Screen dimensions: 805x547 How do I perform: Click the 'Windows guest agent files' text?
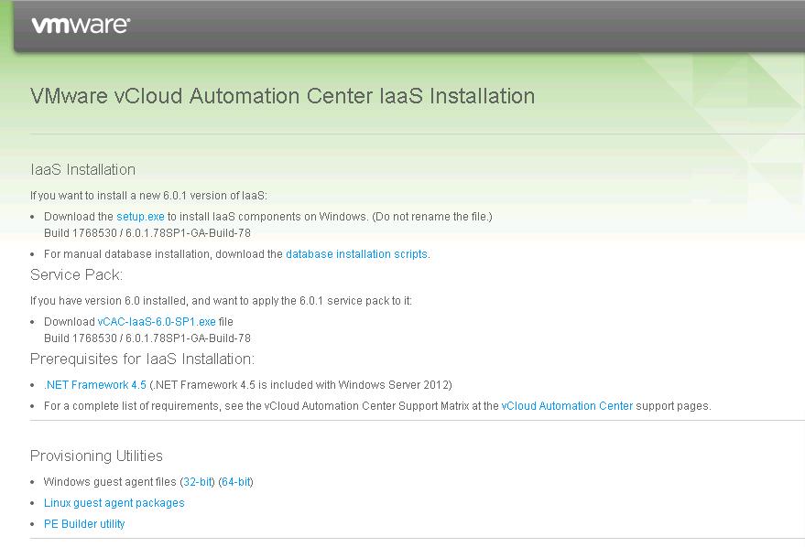[110, 482]
